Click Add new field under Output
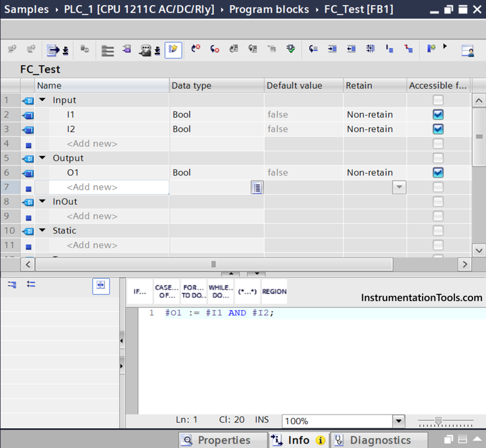Viewport: 486px width, 448px height. (x=92, y=187)
